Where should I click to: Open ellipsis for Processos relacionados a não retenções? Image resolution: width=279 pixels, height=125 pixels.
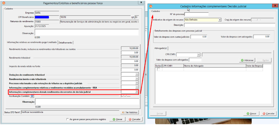pos(137,83)
